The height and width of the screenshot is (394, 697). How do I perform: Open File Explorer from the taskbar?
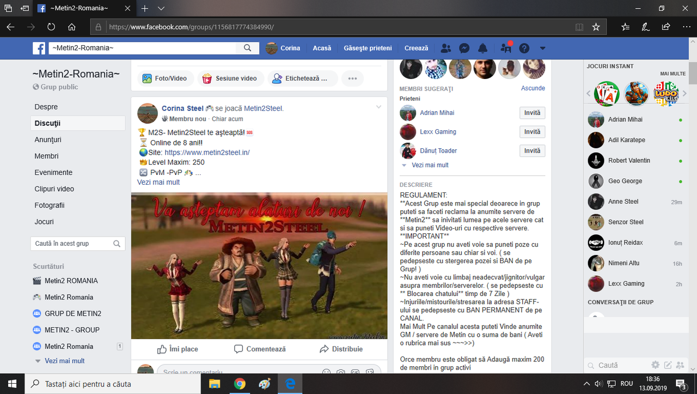tap(214, 384)
